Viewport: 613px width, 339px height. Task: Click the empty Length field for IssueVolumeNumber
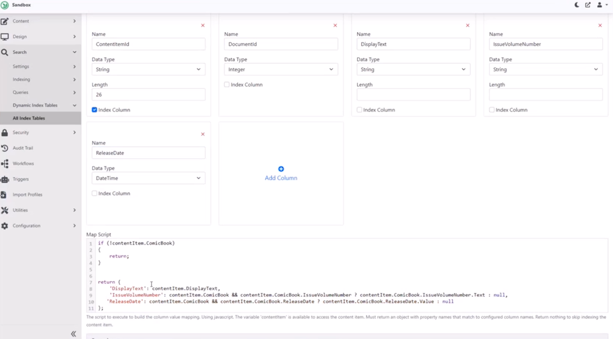tap(546, 95)
